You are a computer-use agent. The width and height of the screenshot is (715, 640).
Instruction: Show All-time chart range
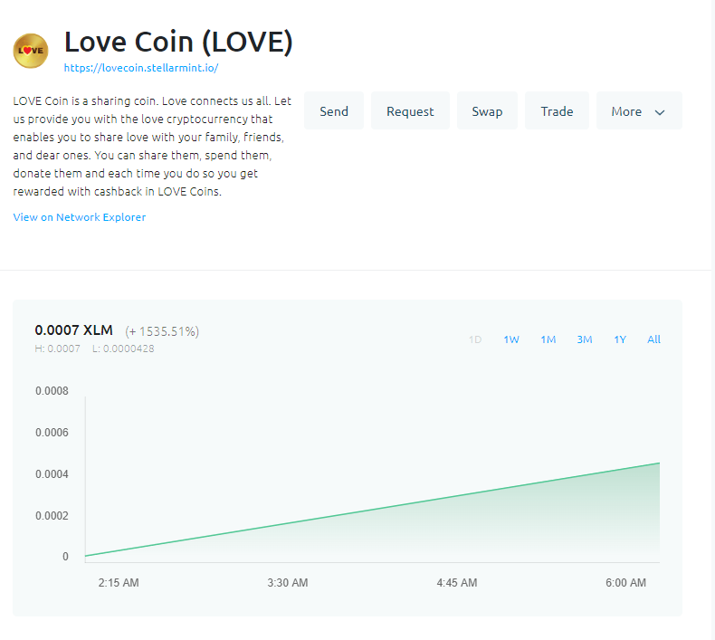(653, 339)
